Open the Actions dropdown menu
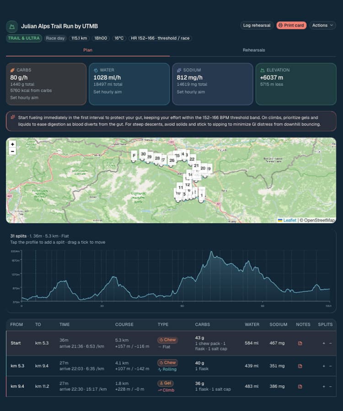The image size is (343, 411). [x=322, y=26]
